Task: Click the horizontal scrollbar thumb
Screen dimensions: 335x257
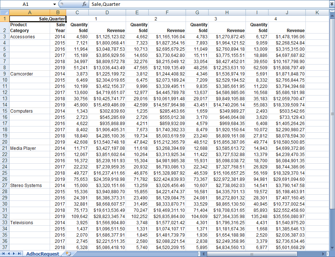Action: pyautogui.click(x=252, y=254)
